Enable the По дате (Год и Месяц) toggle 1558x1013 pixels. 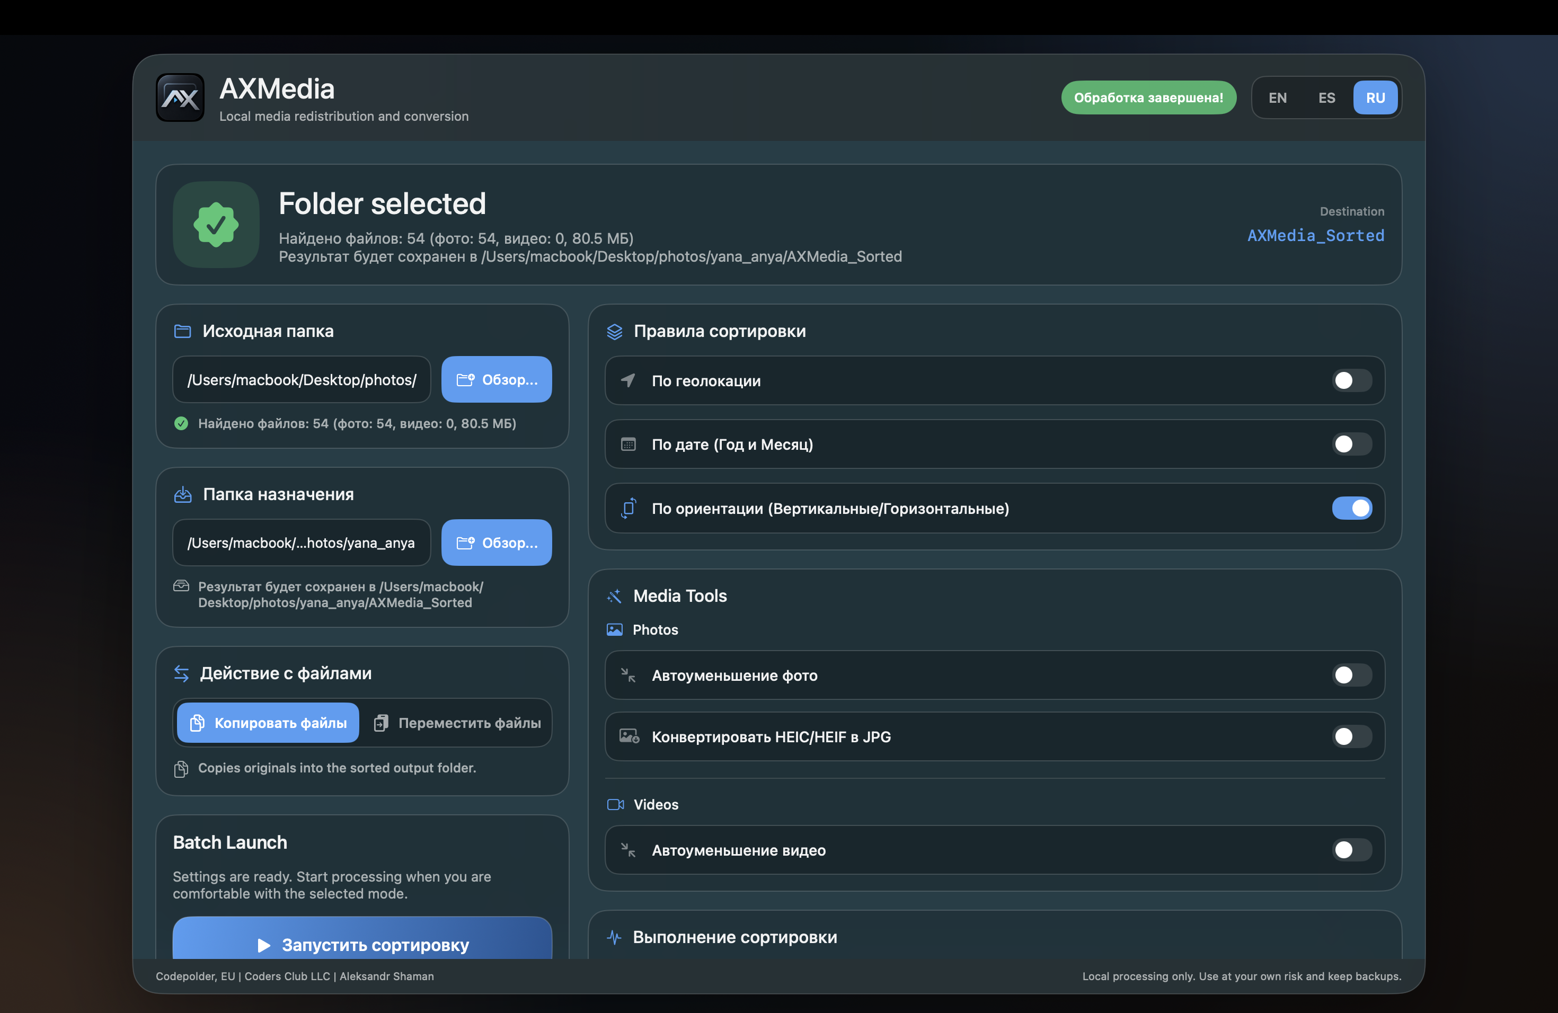pos(1352,445)
